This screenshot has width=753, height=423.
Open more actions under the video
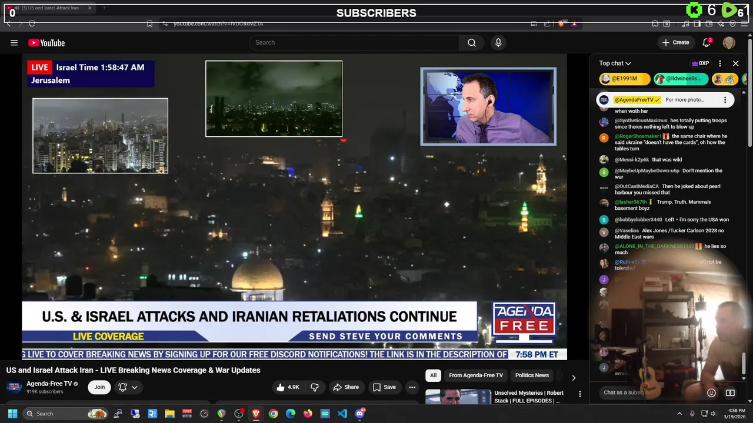412,387
